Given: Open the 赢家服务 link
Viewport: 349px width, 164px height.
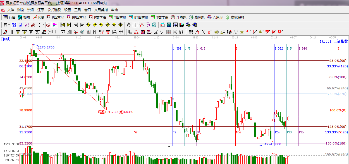Looking at the screenshot, I should [x=235, y=17].
